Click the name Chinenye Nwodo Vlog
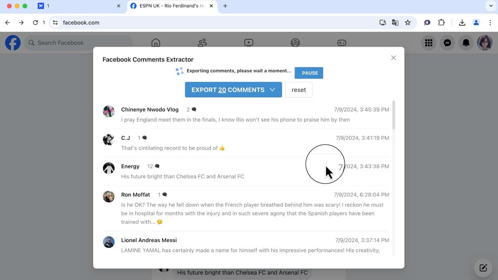Image resolution: width=498 pixels, height=280 pixels. point(150,110)
